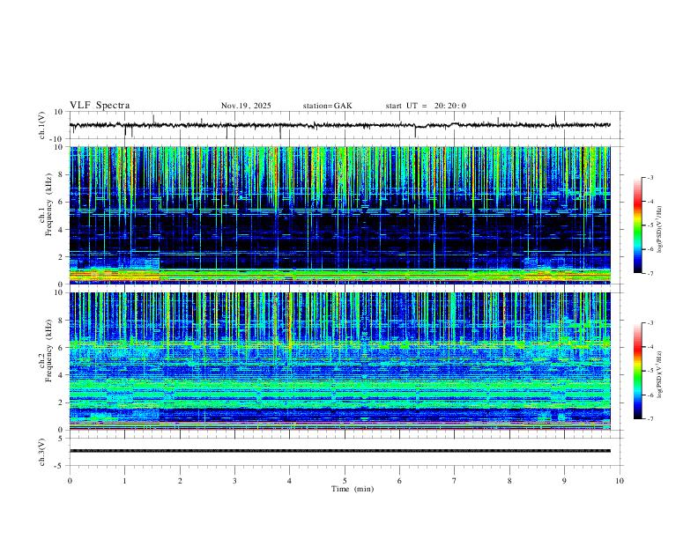Click the "9" tick on the time axis

(564, 481)
